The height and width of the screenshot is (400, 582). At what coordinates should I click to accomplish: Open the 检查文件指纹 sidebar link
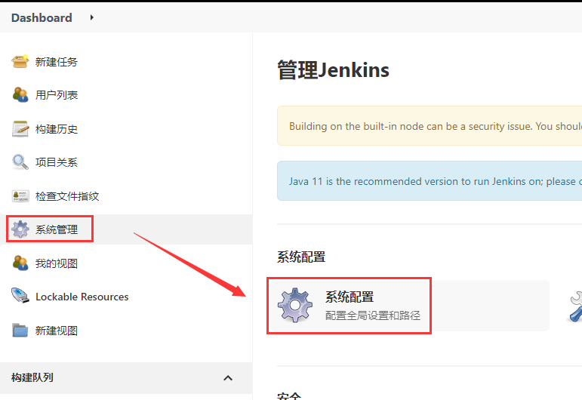pyautogui.click(x=67, y=196)
